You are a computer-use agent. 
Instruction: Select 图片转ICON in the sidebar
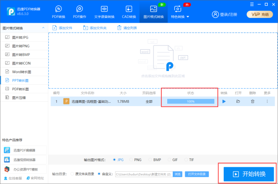(24, 63)
